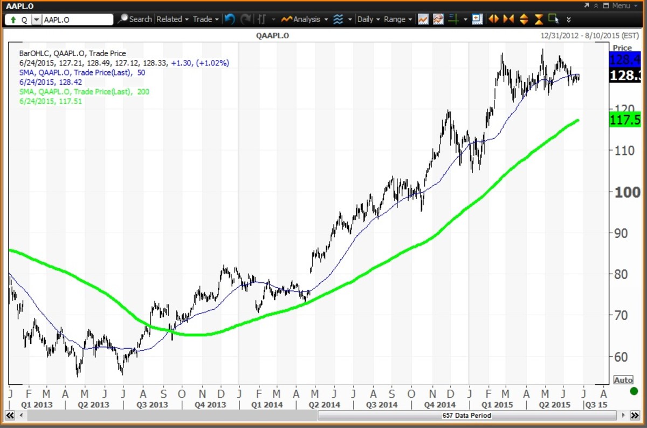Open the Range dropdown
This screenshot has width=647, height=428.
click(398, 19)
